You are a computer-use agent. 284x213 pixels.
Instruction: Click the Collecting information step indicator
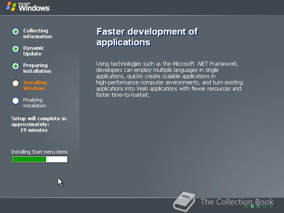[x=16, y=32]
